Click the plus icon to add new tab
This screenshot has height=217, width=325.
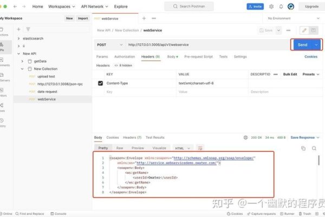(x=144, y=18)
